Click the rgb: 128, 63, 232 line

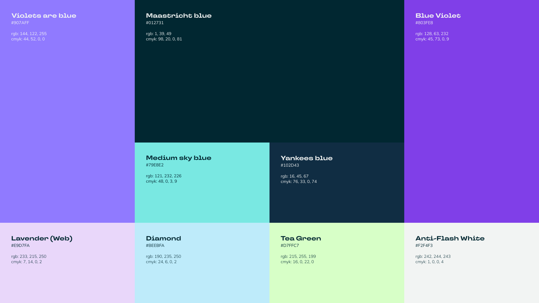(432, 34)
